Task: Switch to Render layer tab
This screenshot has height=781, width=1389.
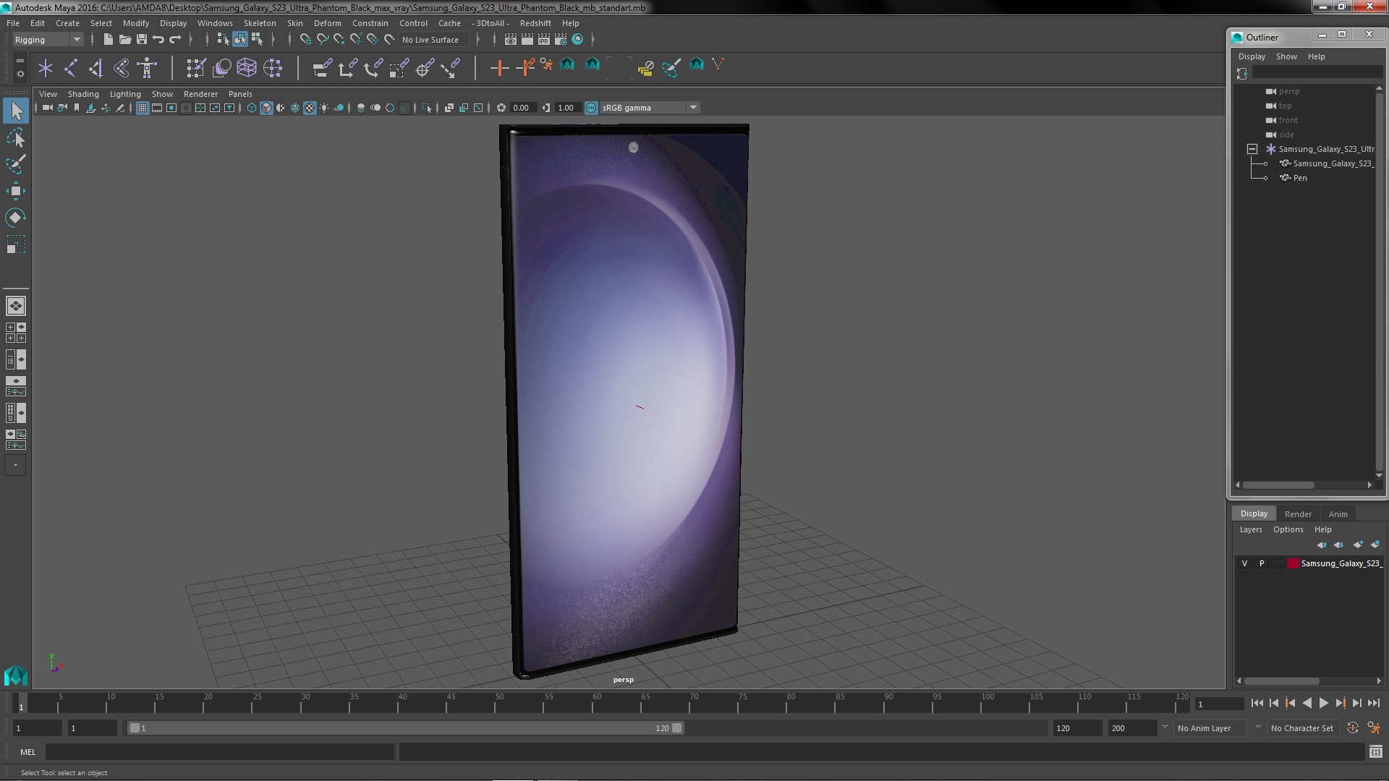Action: coord(1298,513)
